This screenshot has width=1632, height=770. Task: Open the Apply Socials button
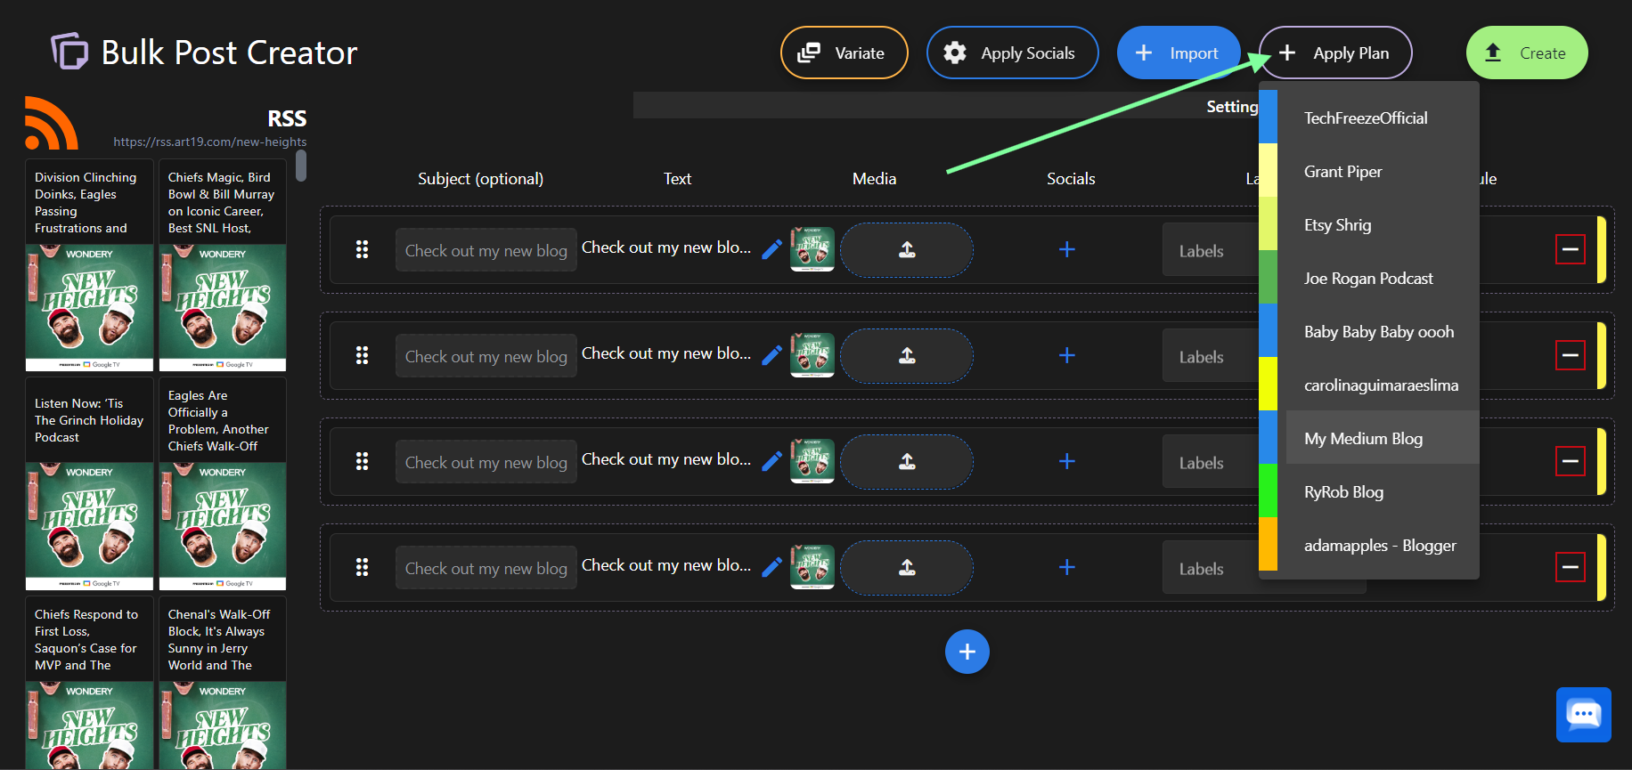tap(1012, 53)
